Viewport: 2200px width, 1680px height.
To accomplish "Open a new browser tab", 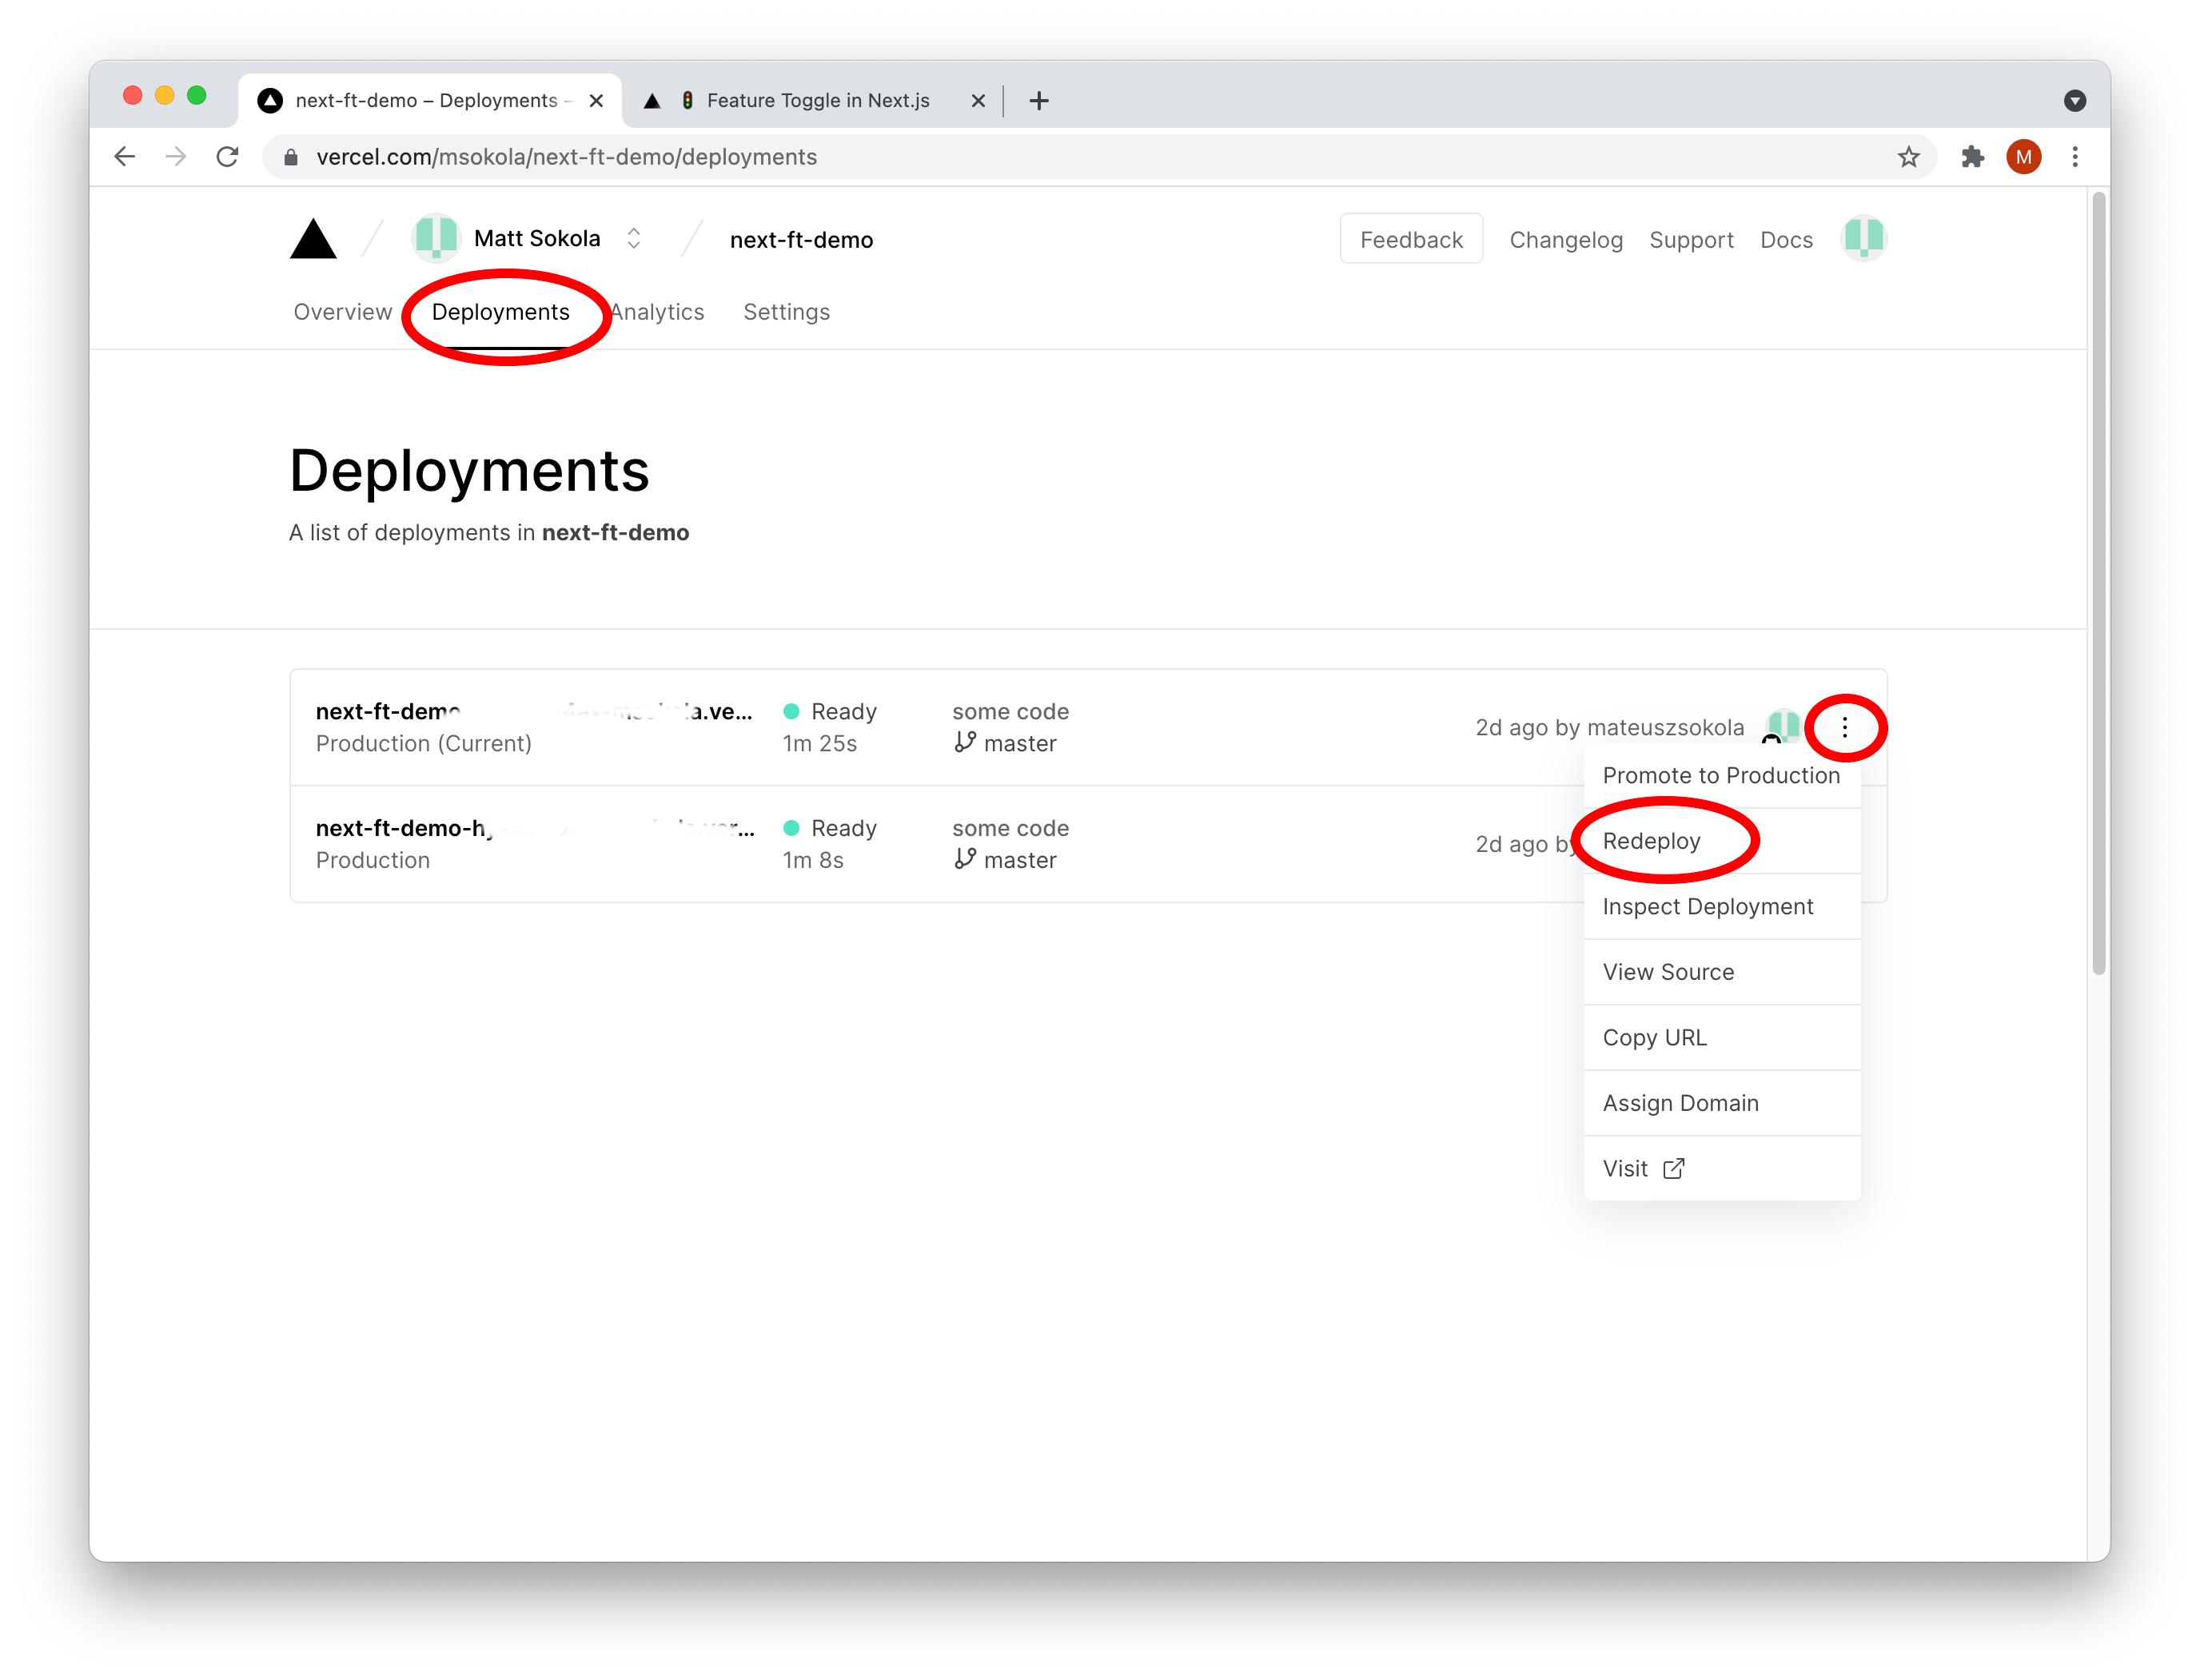I will point(1039,101).
